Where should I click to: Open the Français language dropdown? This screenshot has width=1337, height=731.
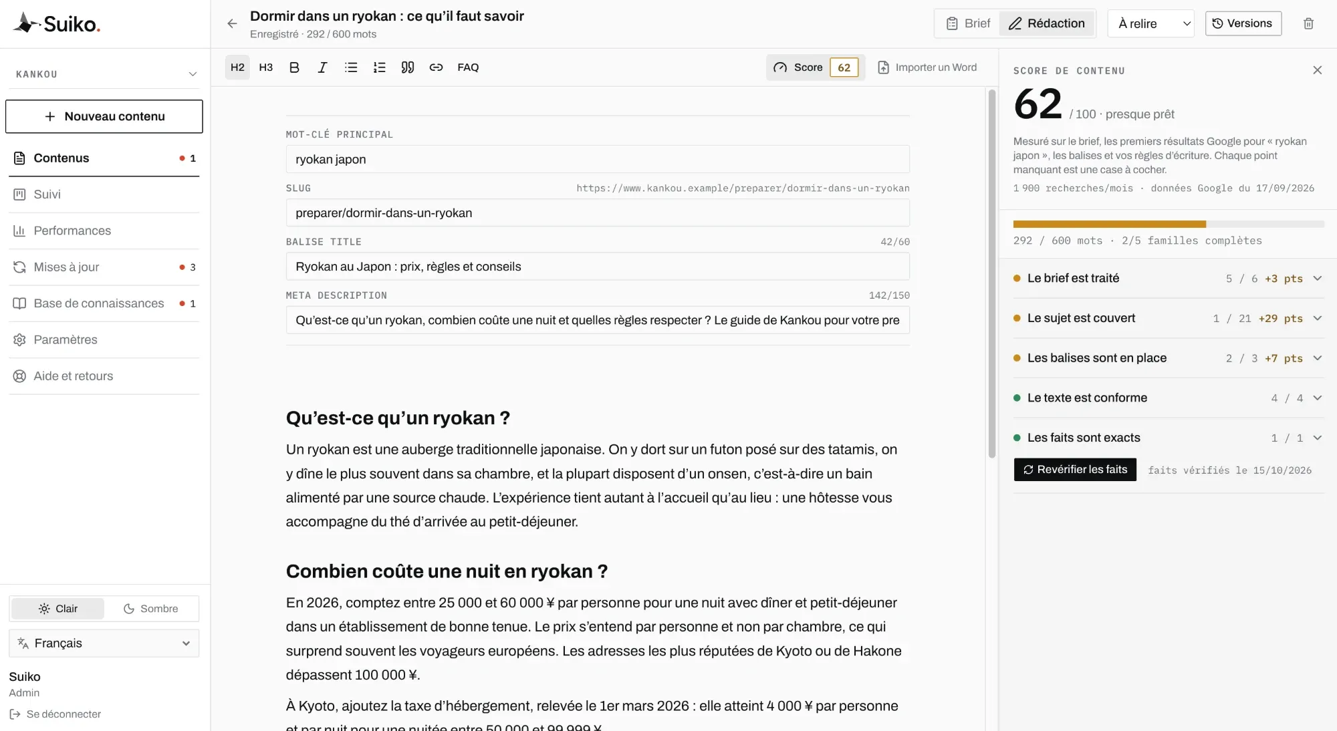tap(104, 643)
